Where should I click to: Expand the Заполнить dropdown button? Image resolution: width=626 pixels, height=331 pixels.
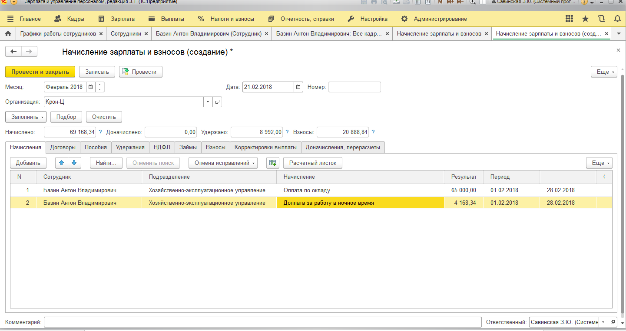pyautogui.click(x=26, y=117)
